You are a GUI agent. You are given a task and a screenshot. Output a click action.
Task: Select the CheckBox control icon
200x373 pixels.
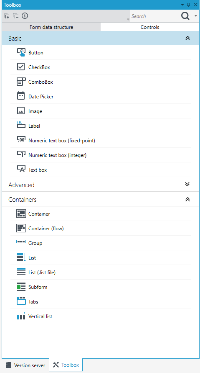(21, 67)
